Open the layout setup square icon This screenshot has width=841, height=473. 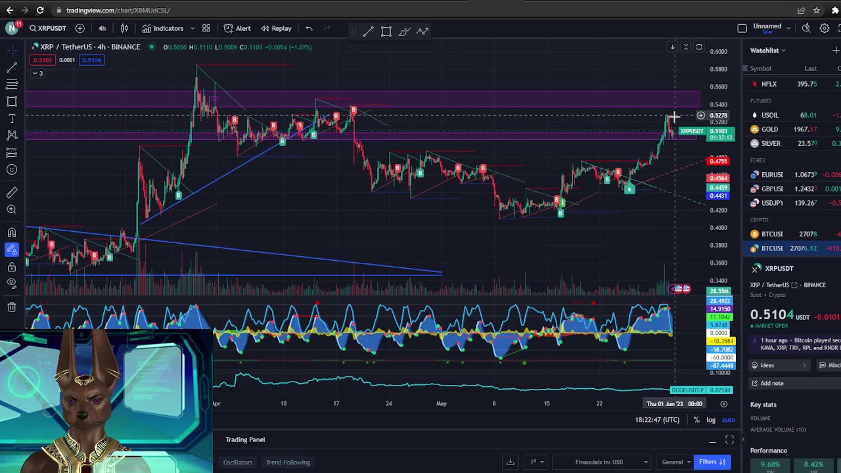tap(742, 28)
